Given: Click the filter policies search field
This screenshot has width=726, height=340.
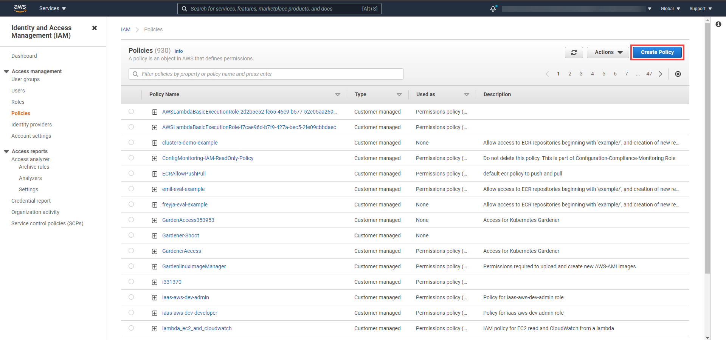Looking at the screenshot, I should tap(266, 74).
